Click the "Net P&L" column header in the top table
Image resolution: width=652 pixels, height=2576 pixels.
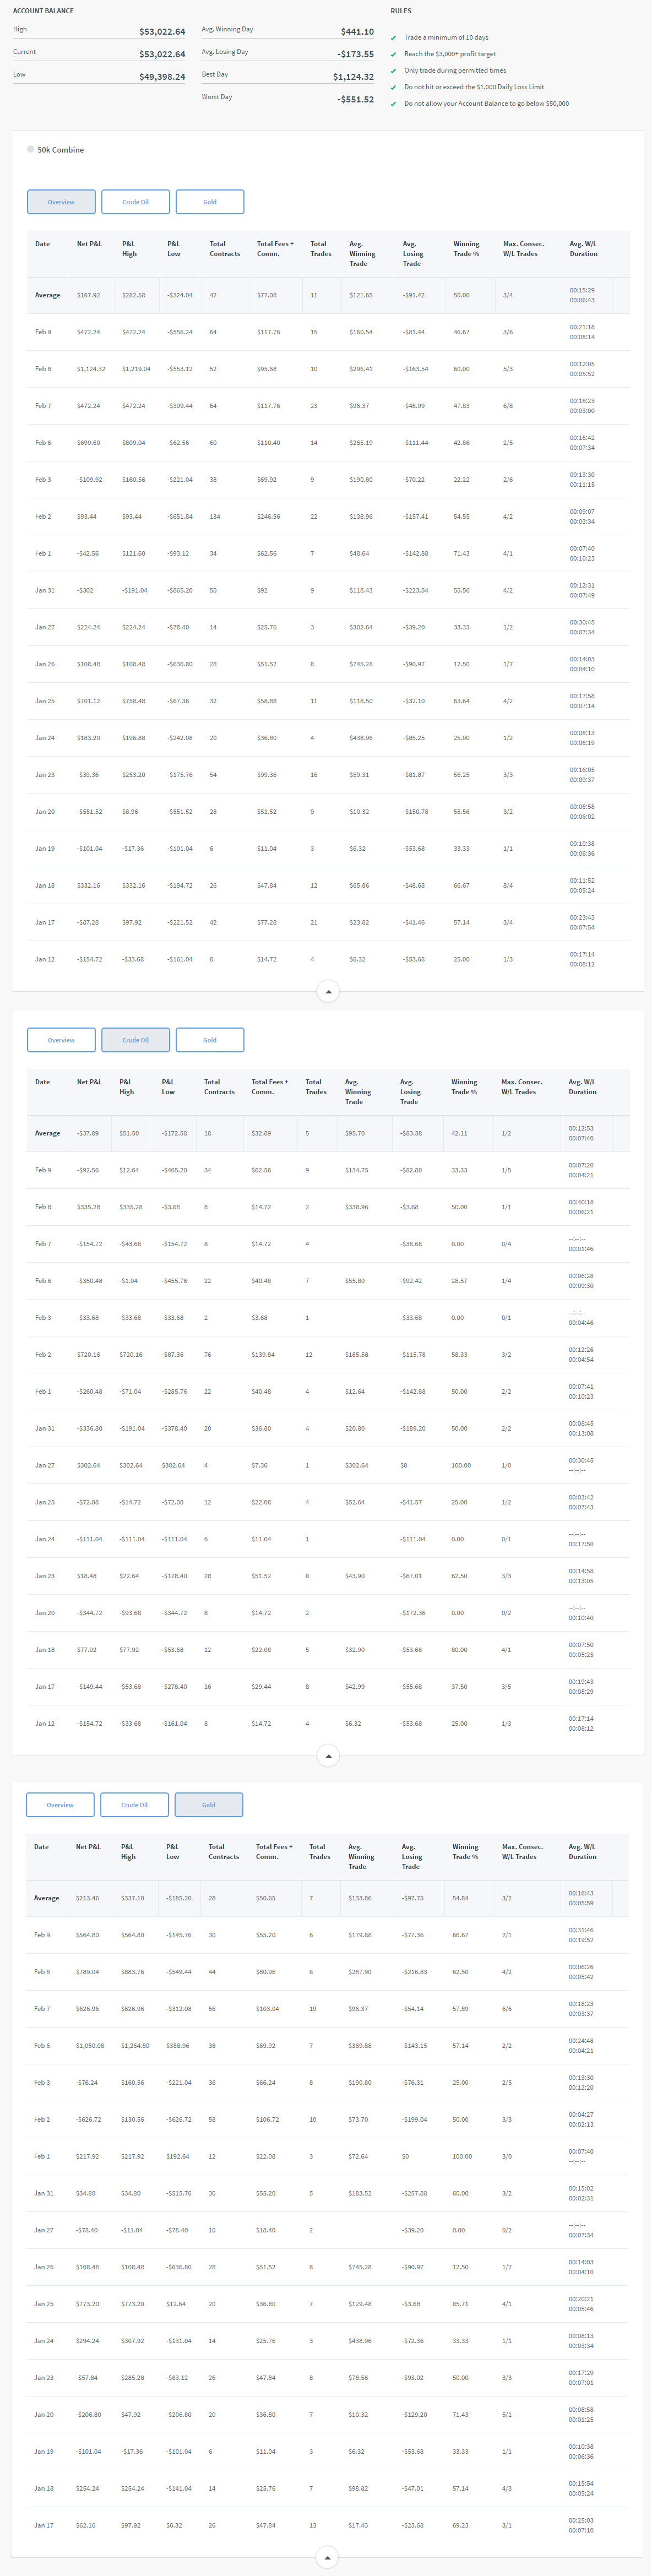tap(89, 244)
